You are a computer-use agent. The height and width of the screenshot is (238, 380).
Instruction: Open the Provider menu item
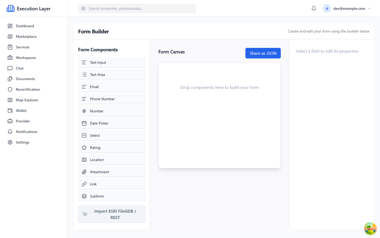[34, 121]
